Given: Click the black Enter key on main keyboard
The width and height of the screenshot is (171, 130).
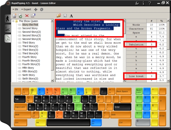Looking at the screenshot, I should coord(122,107).
